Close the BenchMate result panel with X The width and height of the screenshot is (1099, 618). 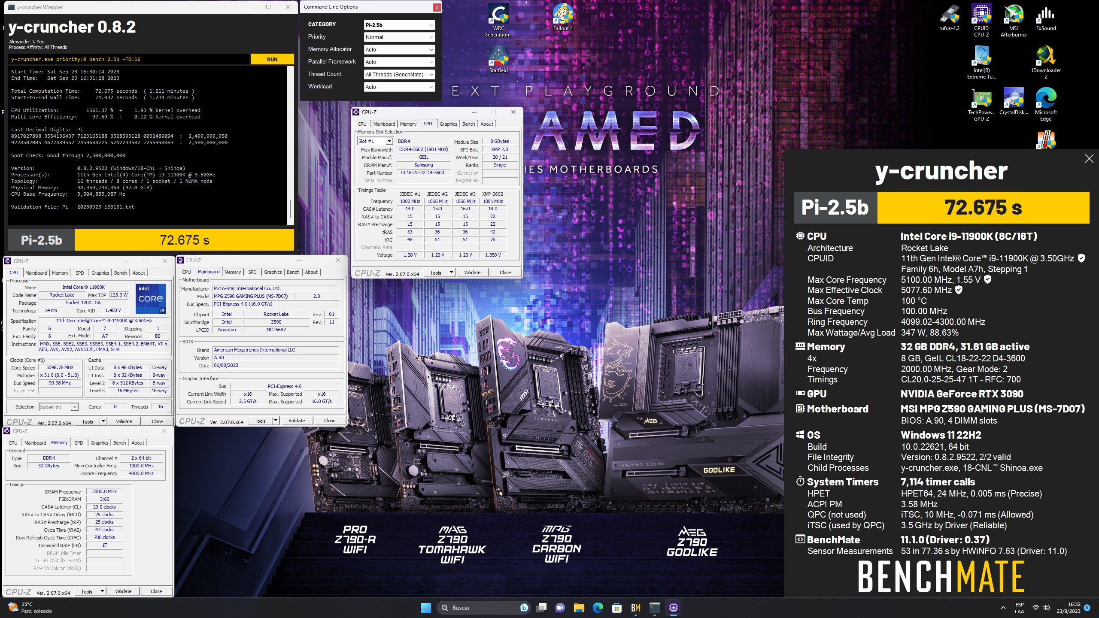[1089, 159]
